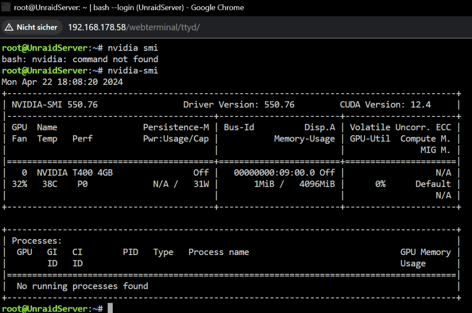This screenshot has height=313, width=472.
Task: Click the URL 192.168.178.58/webterminal/ttyd/ address field
Action: [134, 27]
